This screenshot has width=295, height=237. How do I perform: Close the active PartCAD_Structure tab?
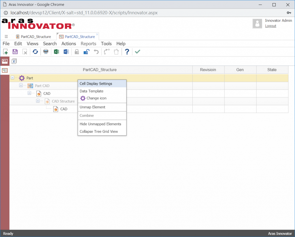pos(97,34)
